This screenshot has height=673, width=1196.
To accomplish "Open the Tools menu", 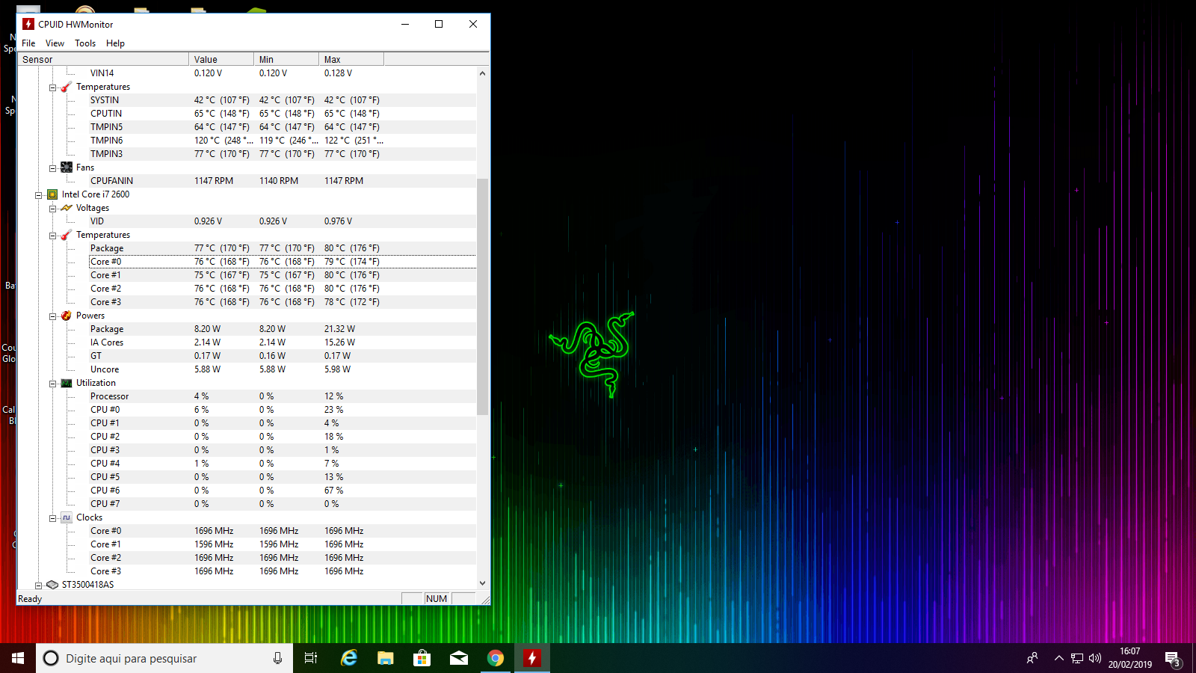I will [85, 43].
